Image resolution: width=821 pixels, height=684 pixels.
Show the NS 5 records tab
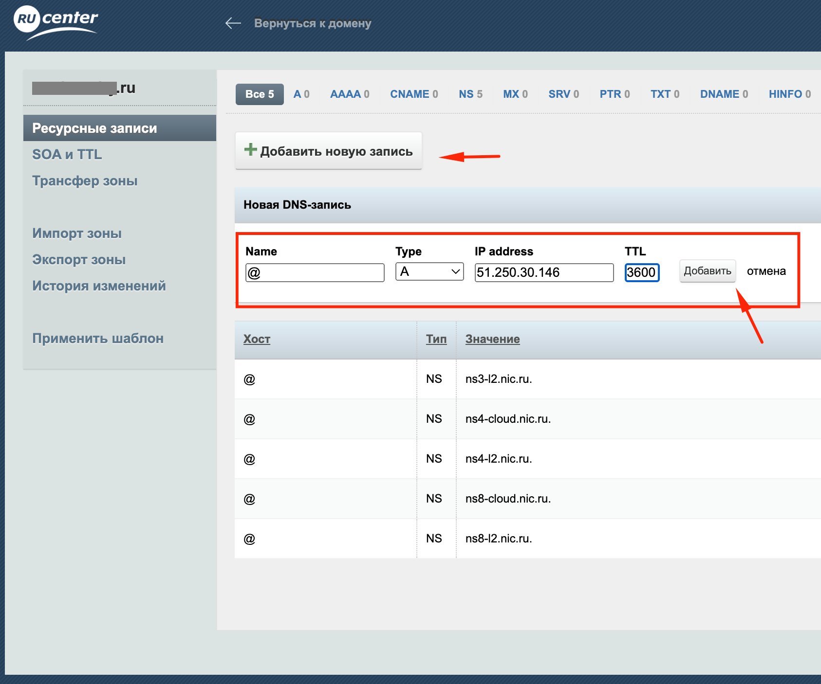click(x=470, y=94)
